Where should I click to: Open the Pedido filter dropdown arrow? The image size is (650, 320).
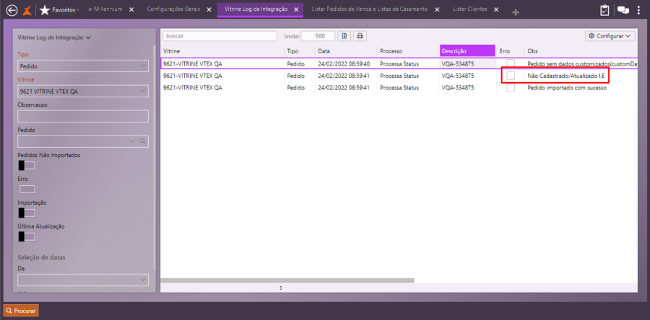[x=133, y=141]
